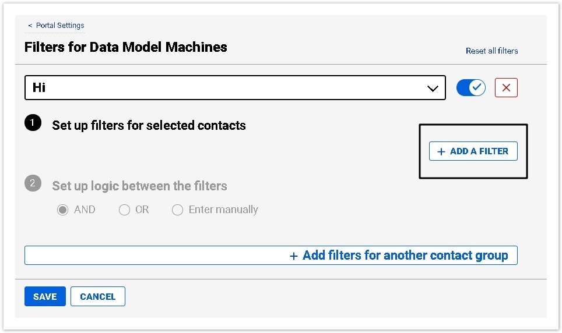The image size is (562, 333).
Task: Click the checkmark knob on the blue toggle
Action: [x=477, y=88]
